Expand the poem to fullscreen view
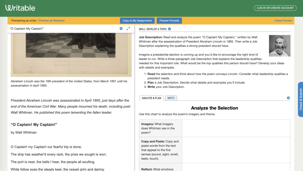 coord(128,28)
